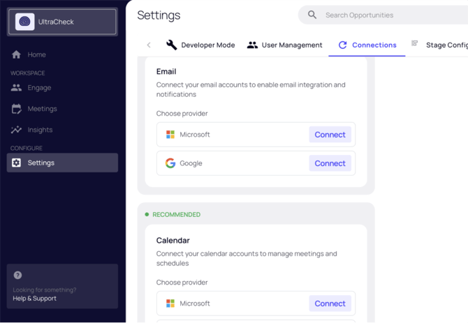Image resolution: width=468 pixels, height=323 pixels.
Task: Click the help question mark icon
Action: (17, 275)
